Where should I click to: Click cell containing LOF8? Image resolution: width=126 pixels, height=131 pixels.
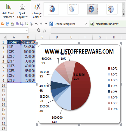(x=14, y=80)
